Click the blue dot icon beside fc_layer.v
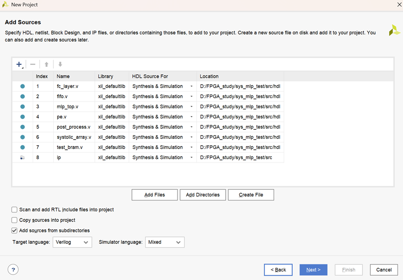The image size is (403, 280). 22,86
